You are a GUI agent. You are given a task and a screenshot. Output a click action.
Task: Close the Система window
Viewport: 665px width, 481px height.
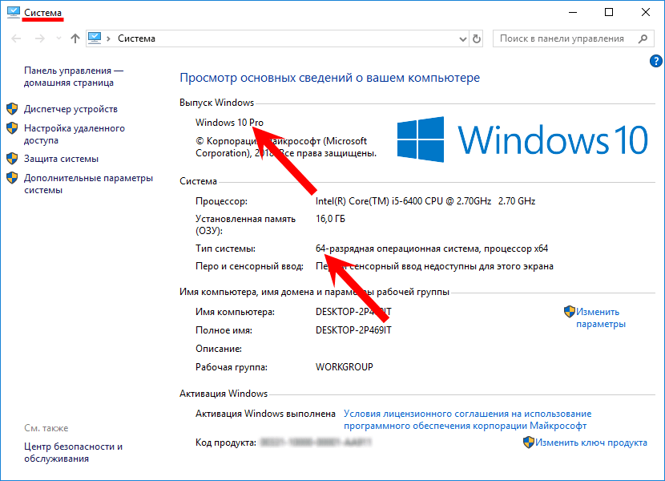pos(646,12)
